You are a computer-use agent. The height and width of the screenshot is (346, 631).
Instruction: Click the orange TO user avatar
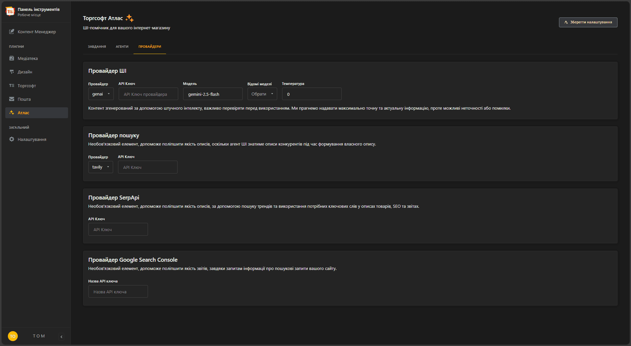[12, 336]
